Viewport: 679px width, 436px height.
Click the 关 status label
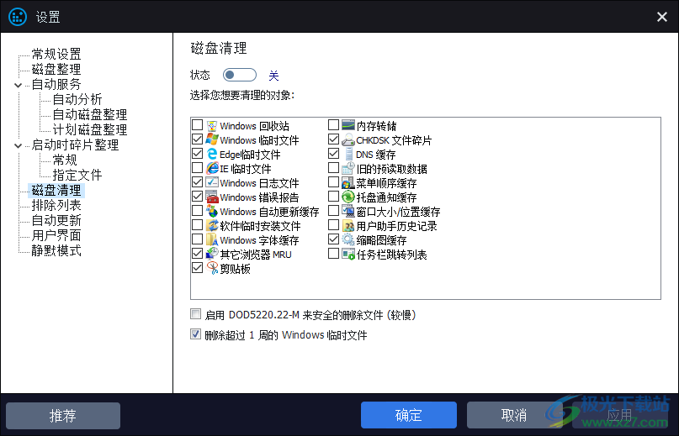click(273, 76)
